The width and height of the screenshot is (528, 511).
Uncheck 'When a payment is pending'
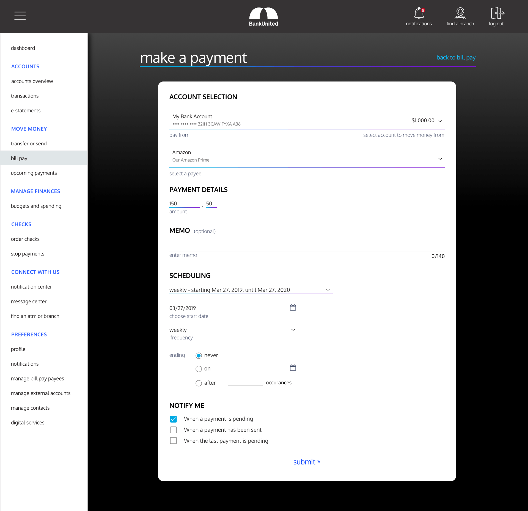pos(173,419)
